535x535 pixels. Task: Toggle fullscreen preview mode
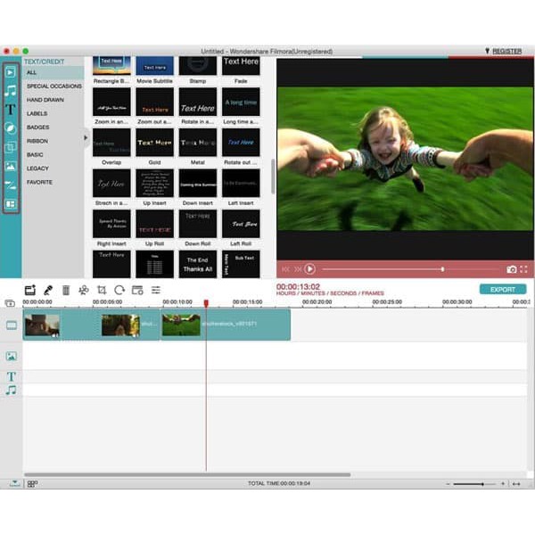(523, 268)
